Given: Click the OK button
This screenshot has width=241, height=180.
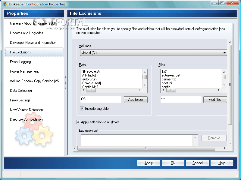Looking at the screenshot, I should [173, 163].
